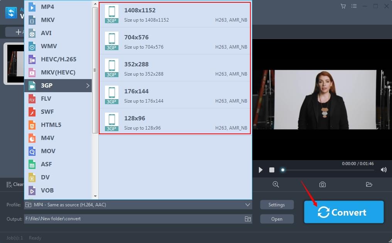Click the zoom magnifier icon
Screen dimensions: 392x243
(275, 184)
